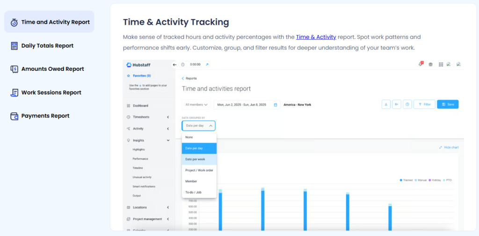
Task: Collapse the sidebar with the back arrow
Action: (x=174, y=64)
